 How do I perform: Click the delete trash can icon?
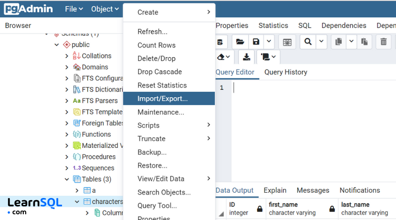[384, 42]
